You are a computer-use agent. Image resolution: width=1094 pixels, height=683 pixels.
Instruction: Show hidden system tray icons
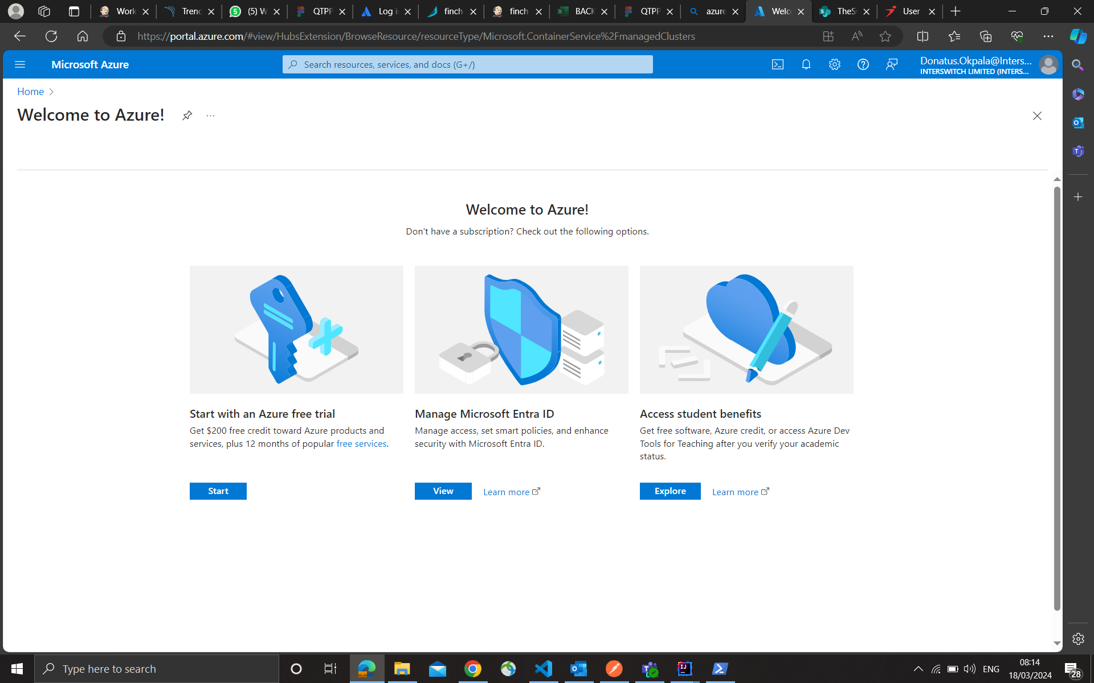coord(918,669)
